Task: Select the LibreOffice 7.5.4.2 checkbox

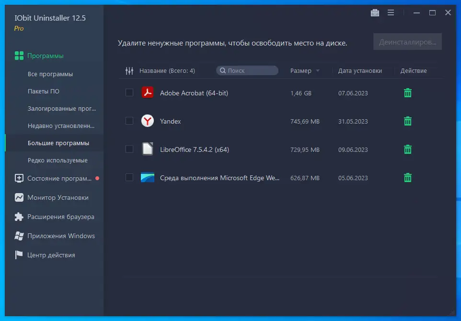Action: 129,149
